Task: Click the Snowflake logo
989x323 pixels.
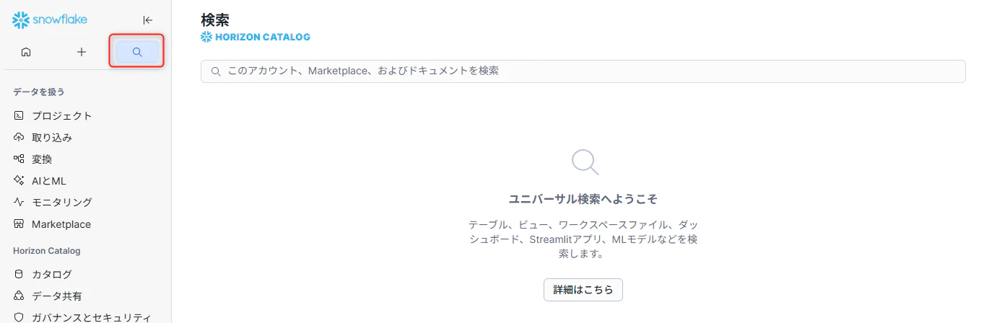Action: pos(50,20)
